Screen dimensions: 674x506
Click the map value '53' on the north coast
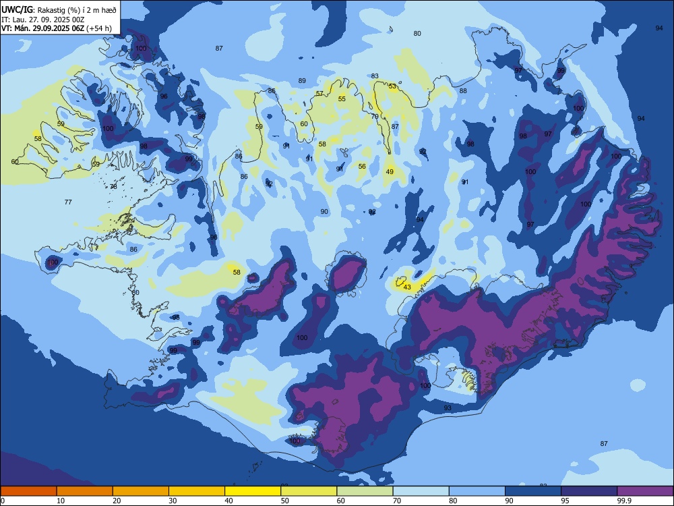[x=392, y=86]
